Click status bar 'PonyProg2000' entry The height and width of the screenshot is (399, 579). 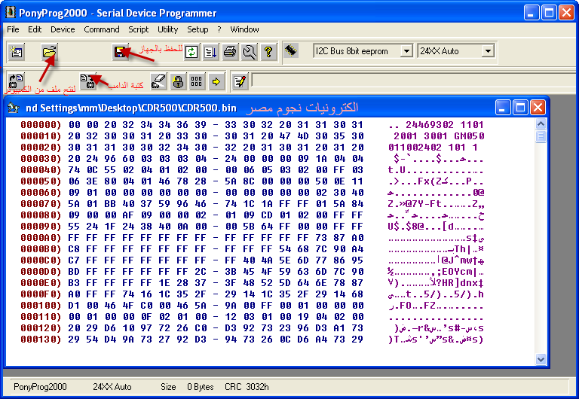[x=40, y=387]
